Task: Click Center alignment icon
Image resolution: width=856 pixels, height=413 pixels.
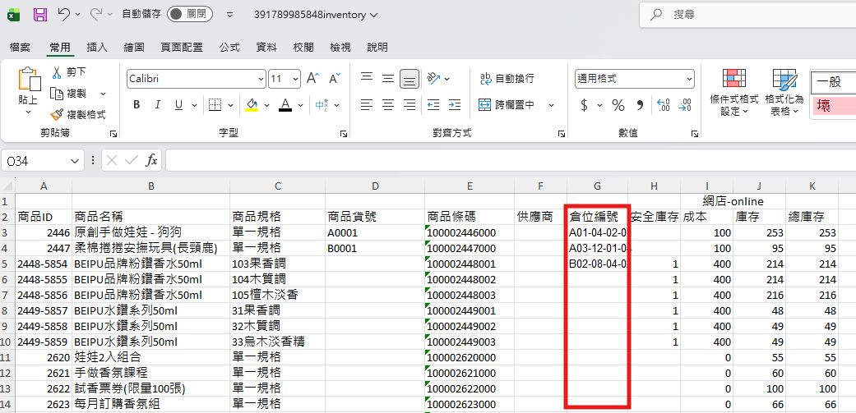Action: point(387,104)
